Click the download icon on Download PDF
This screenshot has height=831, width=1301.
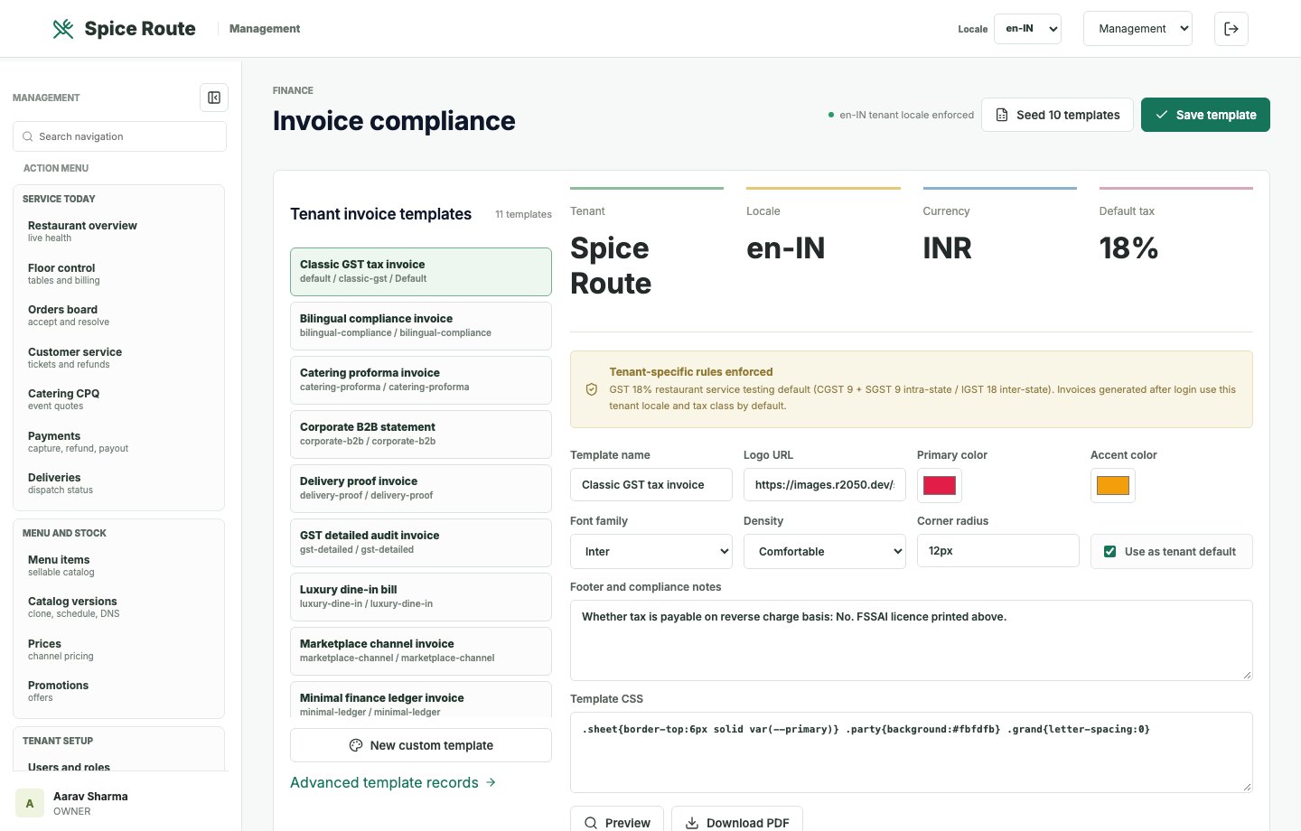[692, 823]
